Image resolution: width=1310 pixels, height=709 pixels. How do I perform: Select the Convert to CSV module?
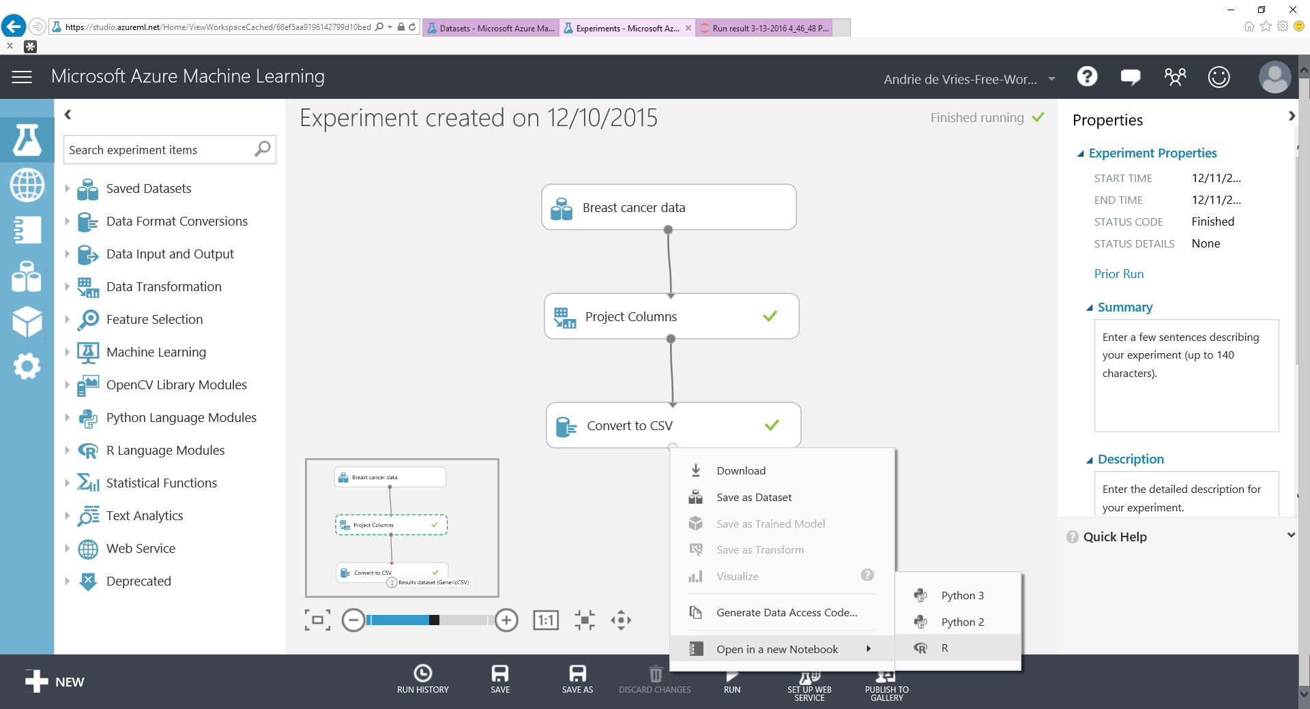(x=673, y=425)
